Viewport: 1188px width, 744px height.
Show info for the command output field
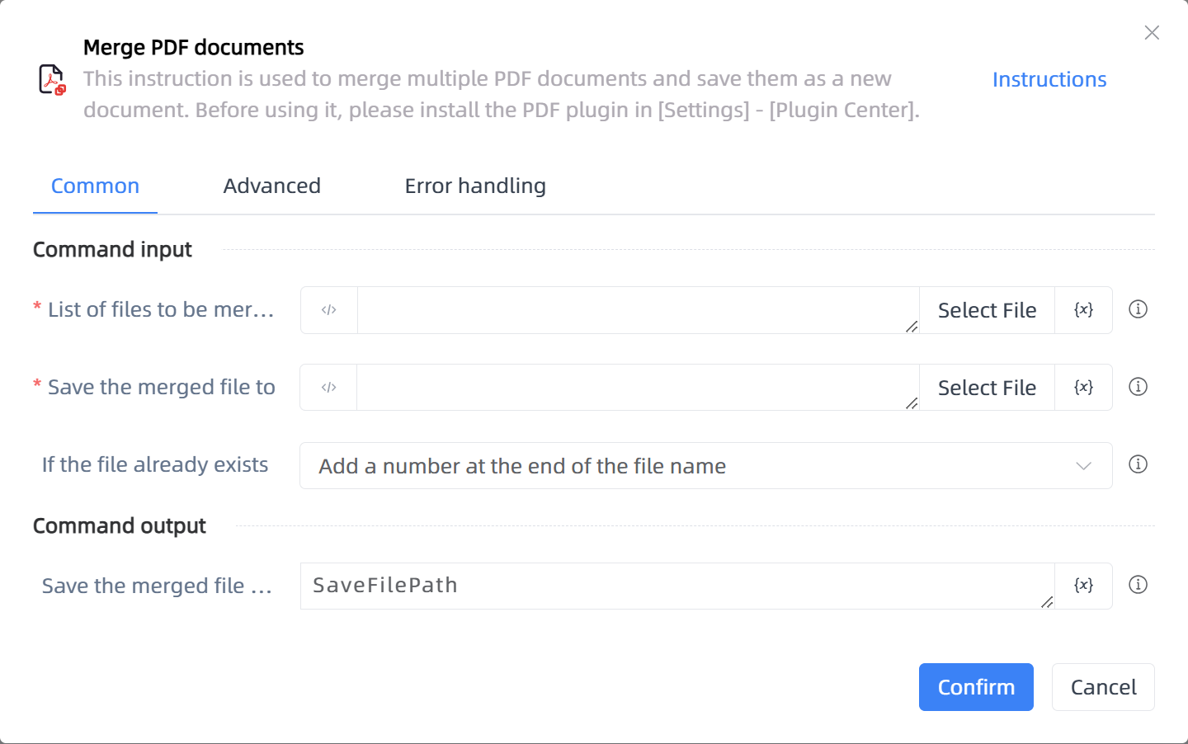click(x=1138, y=585)
